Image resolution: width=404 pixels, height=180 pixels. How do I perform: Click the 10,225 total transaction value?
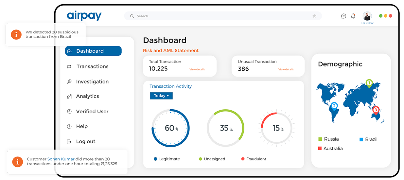[x=158, y=69]
